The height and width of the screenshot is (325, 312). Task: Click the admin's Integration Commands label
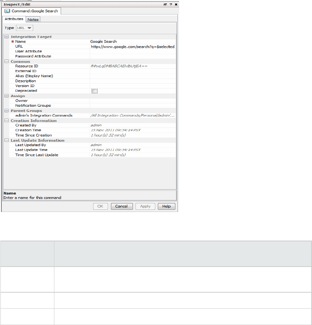click(x=44, y=115)
